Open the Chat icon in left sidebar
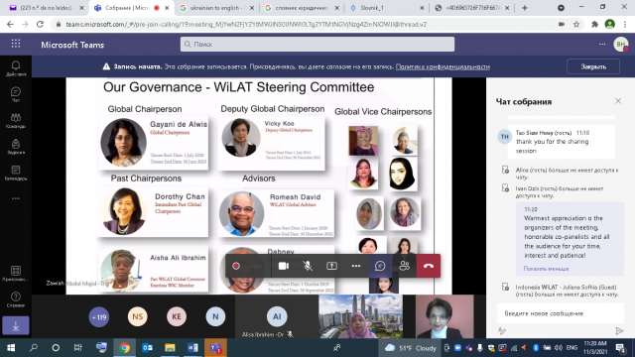 point(16,94)
